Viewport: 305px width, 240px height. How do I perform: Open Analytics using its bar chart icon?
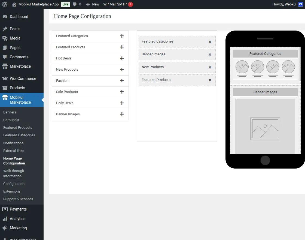pos(5,218)
